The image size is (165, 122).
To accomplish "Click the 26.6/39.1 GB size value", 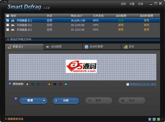I will (x=78, y=20).
